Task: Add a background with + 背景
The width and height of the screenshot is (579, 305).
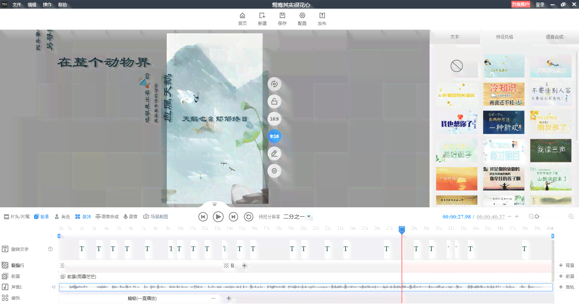Action: point(567,265)
